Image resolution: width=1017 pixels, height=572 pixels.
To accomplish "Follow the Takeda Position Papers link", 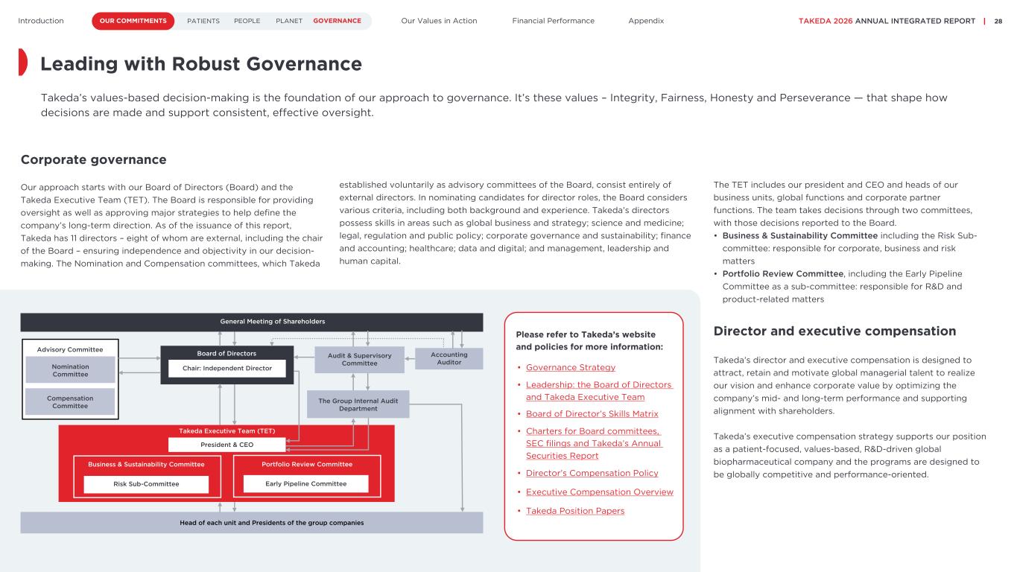I will click(575, 511).
